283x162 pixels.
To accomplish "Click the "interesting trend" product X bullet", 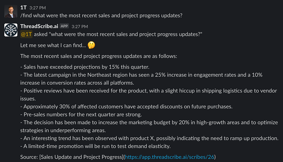I will click(149, 138).
